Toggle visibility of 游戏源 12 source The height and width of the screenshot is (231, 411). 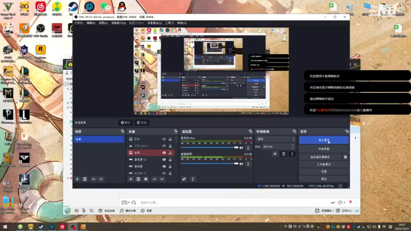tap(164, 160)
